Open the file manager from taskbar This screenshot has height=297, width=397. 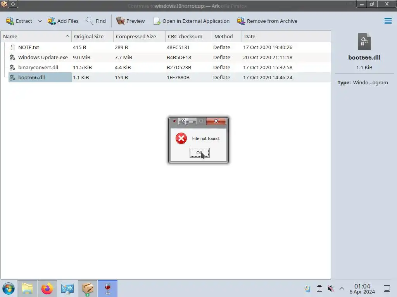pos(27,288)
